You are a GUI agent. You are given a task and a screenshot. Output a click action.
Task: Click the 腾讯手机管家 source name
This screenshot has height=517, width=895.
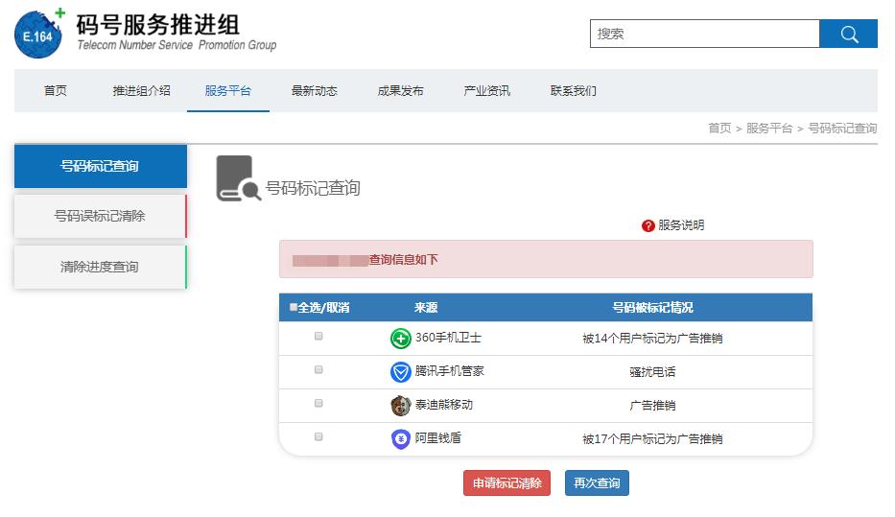tap(449, 371)
